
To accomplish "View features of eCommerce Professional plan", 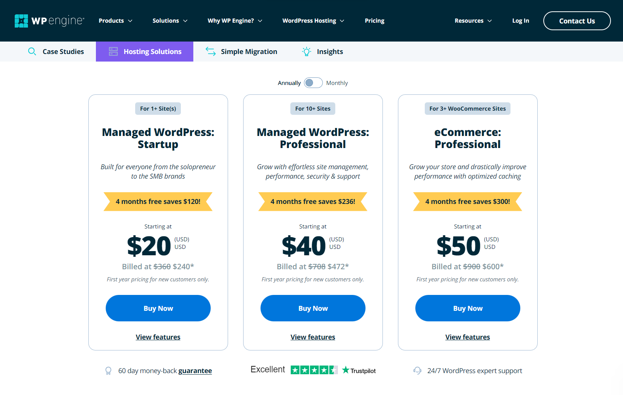I will point(467,337).
